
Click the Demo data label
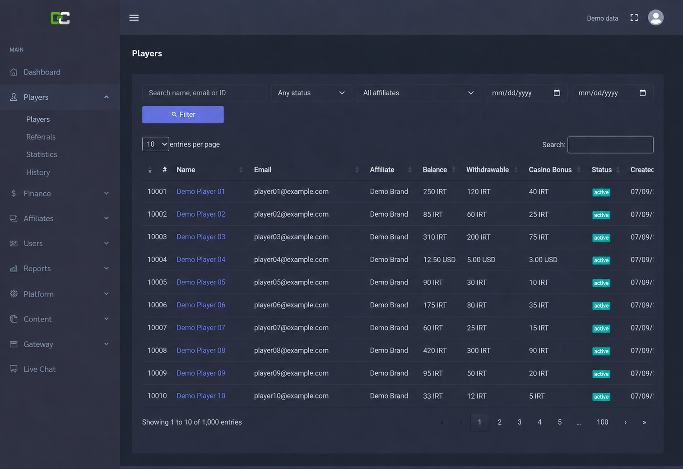coord(603,18)
